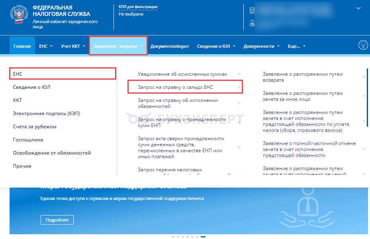Image resolution: width=370 pixels, height=239 pixels.
Task: Click arrow next to Запрос на справку о сальдо ЕНС
Action: point(239,87)
